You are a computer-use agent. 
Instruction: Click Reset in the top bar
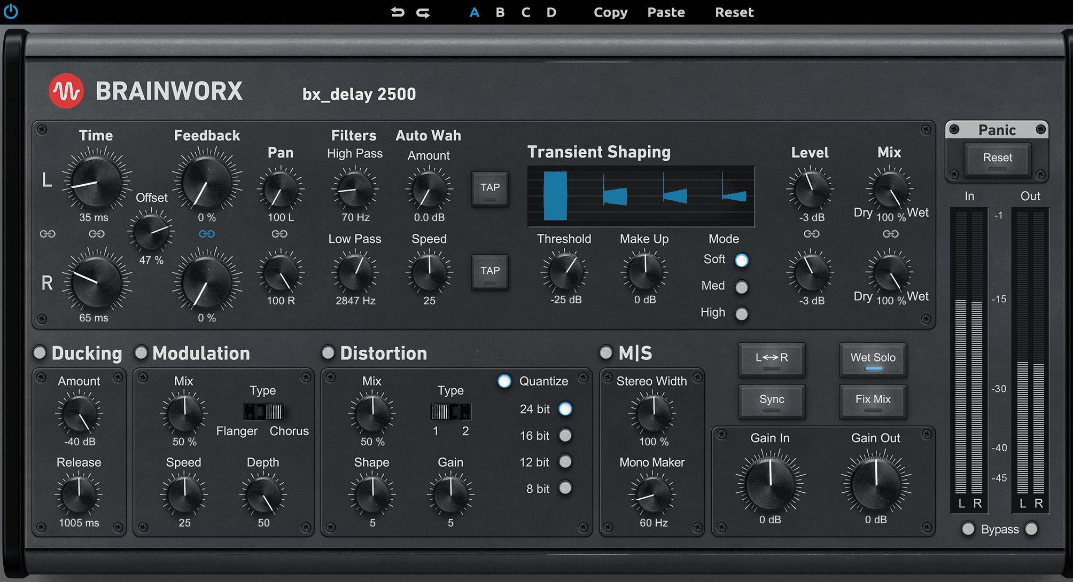735,12
